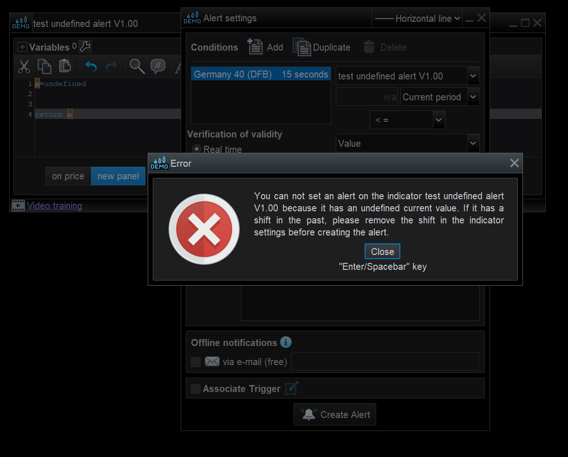Click the Cut scissors icon in editor
This screenshot has height=457, width=568.
[24, 66]
